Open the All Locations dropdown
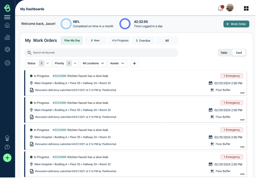 coord(93,63)
